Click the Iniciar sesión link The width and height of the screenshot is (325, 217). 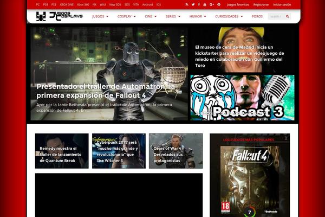pyautogui.click(x=282, y=4)
